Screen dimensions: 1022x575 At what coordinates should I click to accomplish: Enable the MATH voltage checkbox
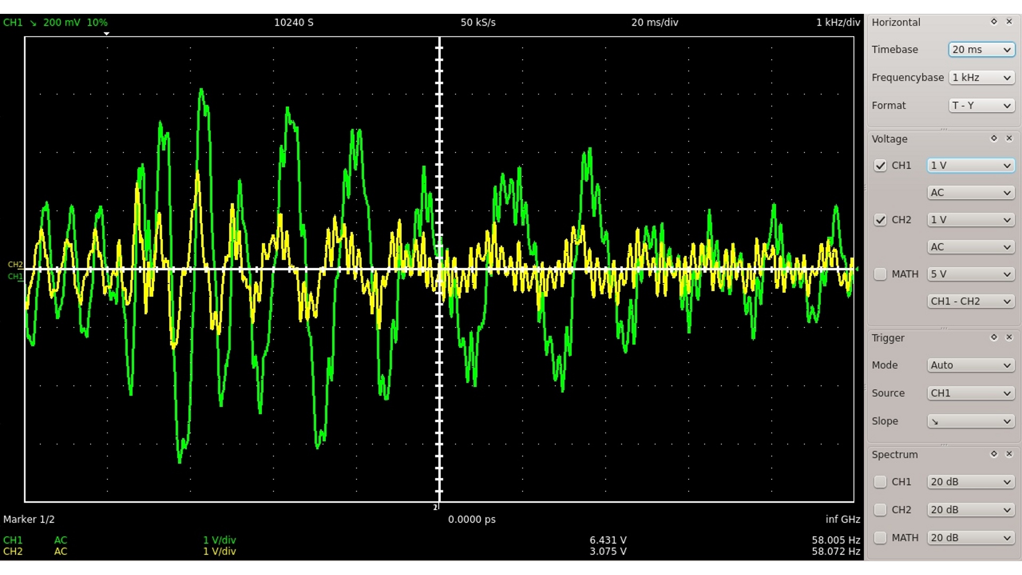[880, 274]
